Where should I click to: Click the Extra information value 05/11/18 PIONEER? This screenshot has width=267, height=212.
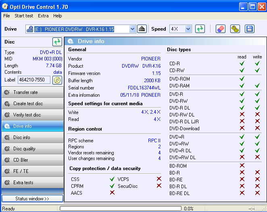(140, 95)
